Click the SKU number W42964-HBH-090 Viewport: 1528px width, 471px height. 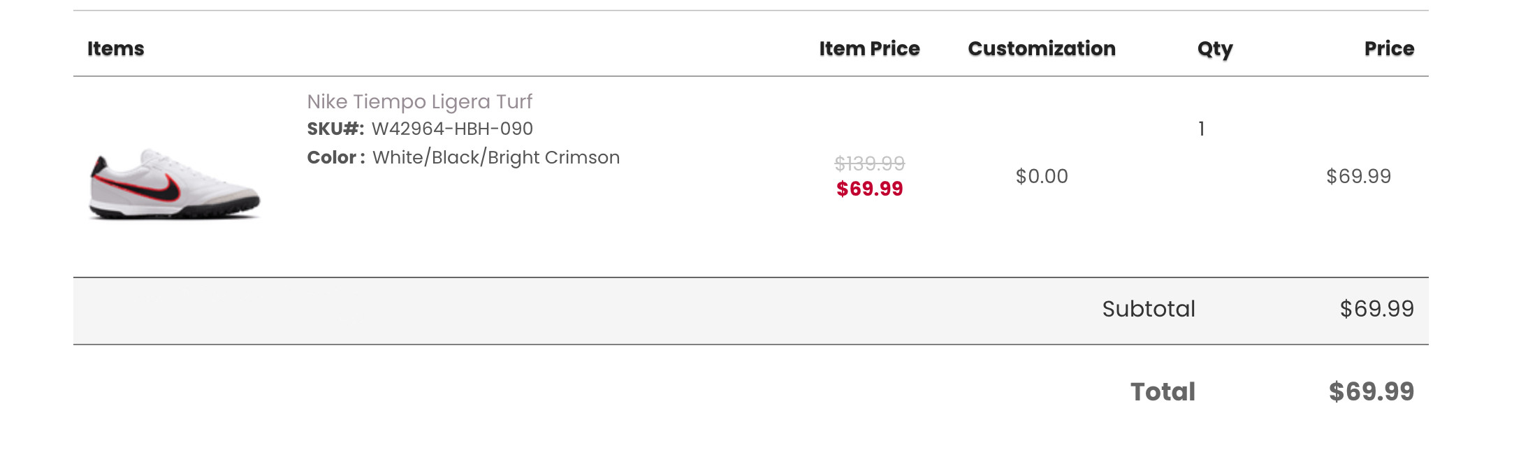pyautogui.click(x=452, y=129)
